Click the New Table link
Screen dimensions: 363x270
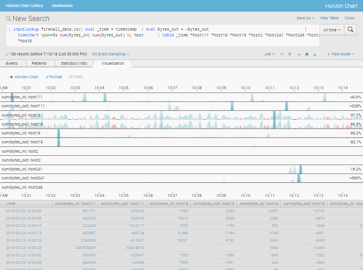[x=330, y=18]
